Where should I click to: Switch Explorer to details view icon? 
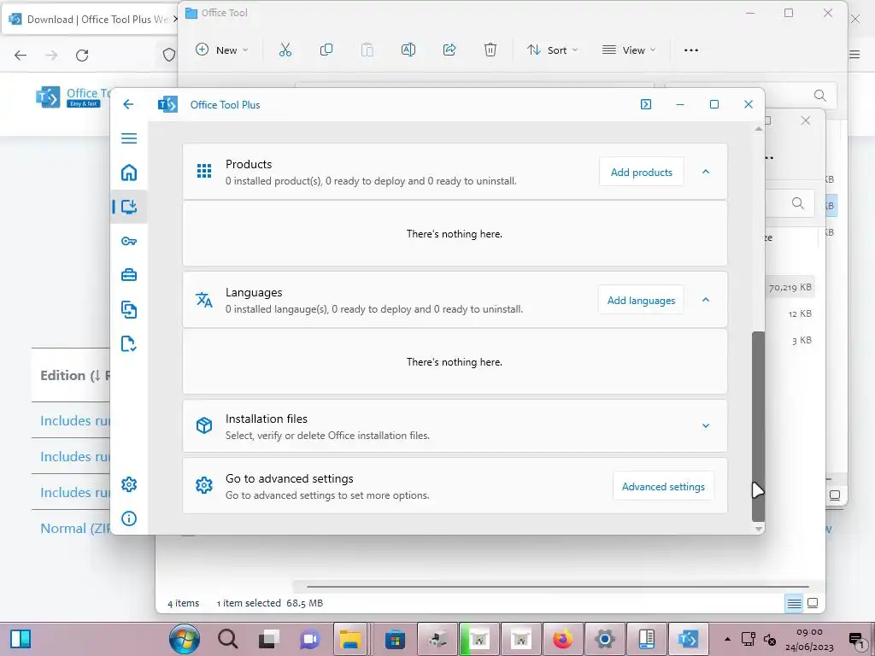(x=794, y=603)
